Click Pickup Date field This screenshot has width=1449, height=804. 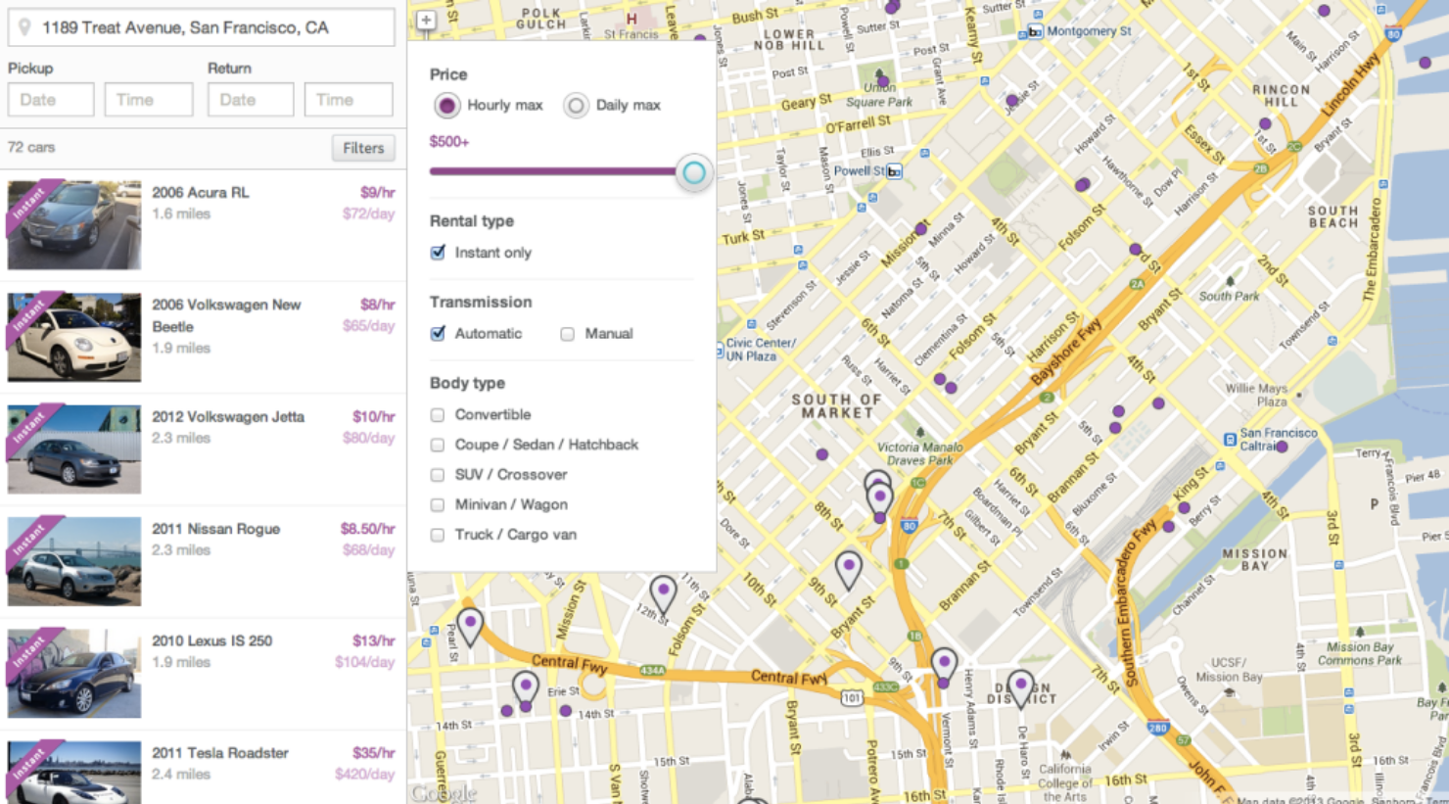pyautogui.click(x=51, y=100)
